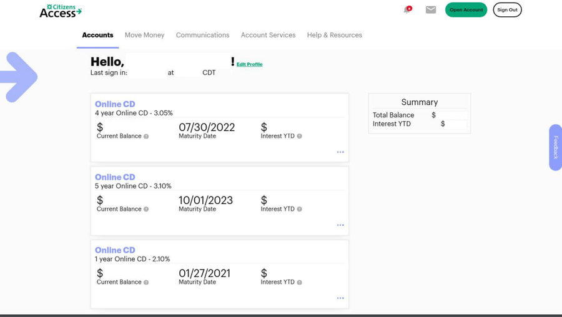Follow the Edit Profile link

(249, 64)
